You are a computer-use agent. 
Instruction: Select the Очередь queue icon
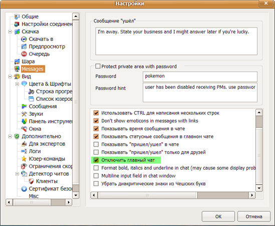(x=24, y=54)
